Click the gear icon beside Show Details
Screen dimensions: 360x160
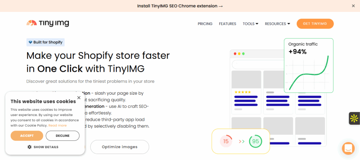(x=30, y=147)
